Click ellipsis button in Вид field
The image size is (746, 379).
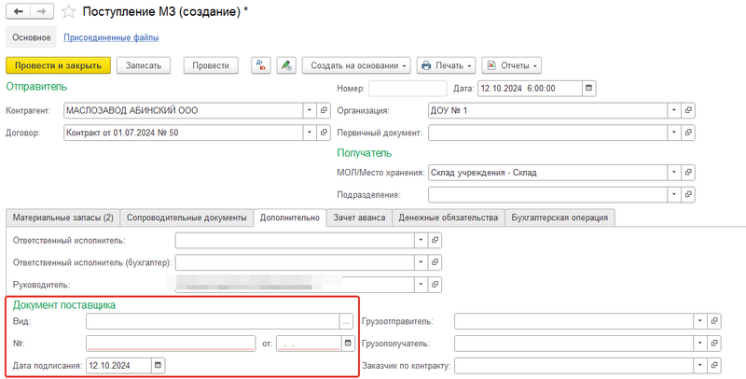coord(346,321)
